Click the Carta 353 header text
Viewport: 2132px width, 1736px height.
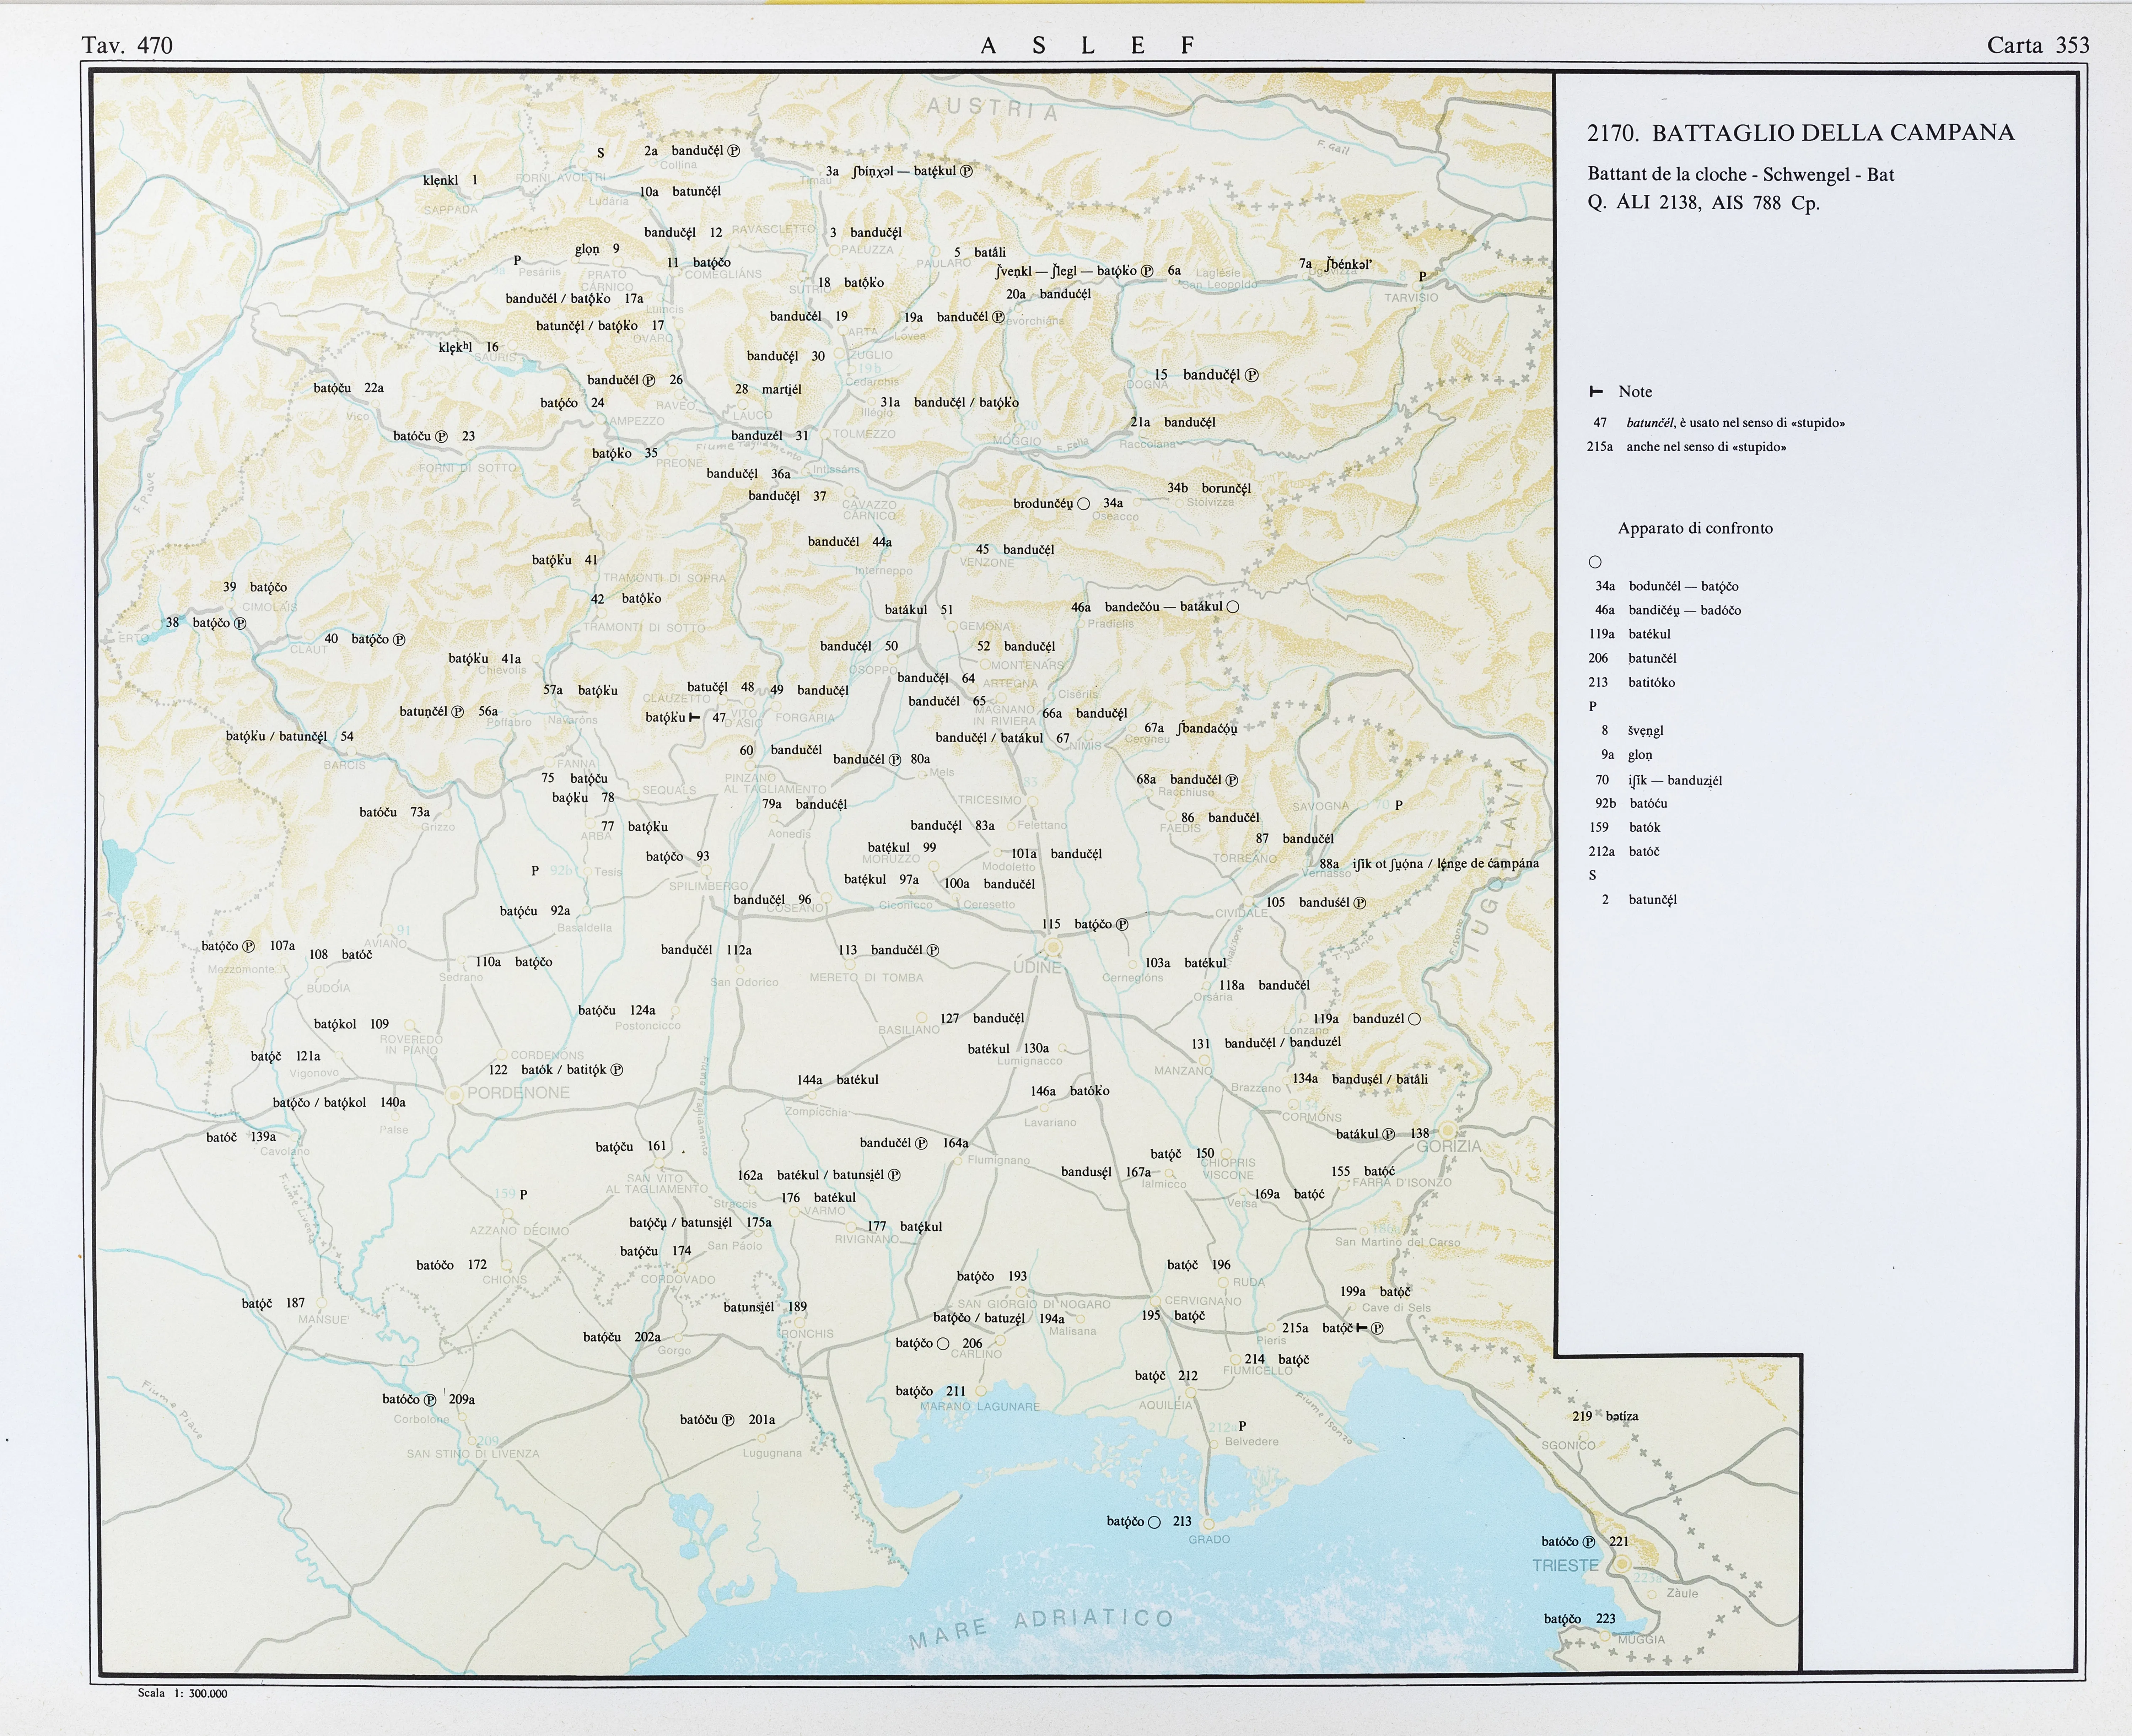[x=2037, y=45]
